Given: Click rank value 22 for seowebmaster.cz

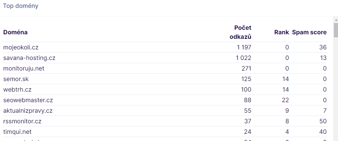Looking at the screenshot, I should 285,100.
